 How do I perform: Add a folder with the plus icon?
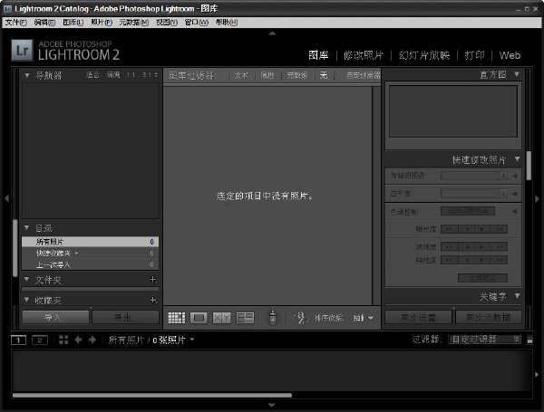(x=153, y=279)
